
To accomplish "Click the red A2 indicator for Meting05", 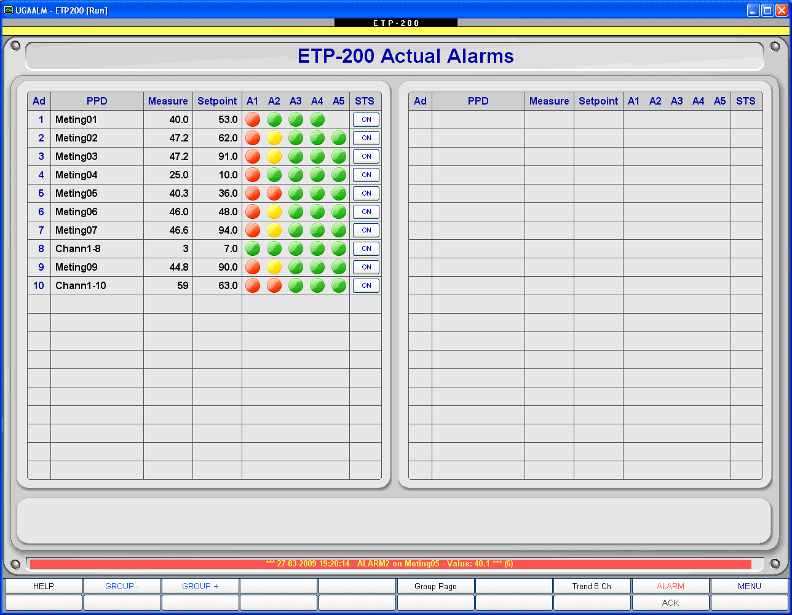I will pyautogui.click(x=274, y=193).
